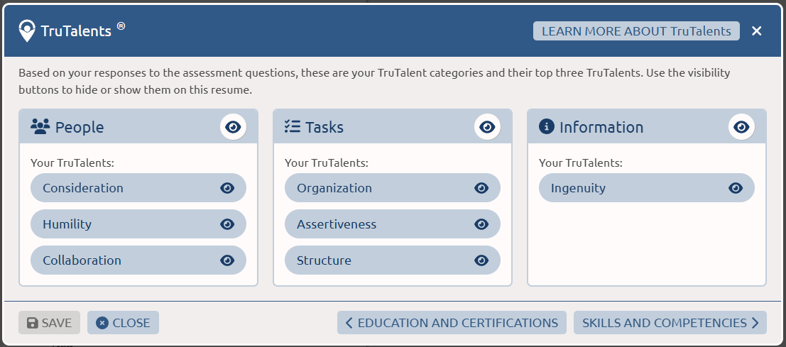Screen dimensions: 786x347
Task: Go back to Education and Certifications
Action: (x=452, y=323)
